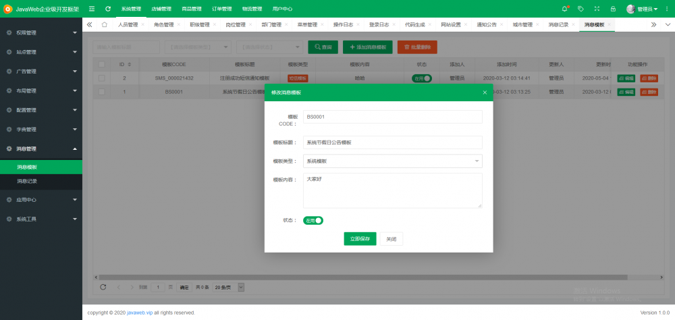Open the 20条/页 page size dropdown
The width and height of the screenshot is (675, 320).
[229, 288]
